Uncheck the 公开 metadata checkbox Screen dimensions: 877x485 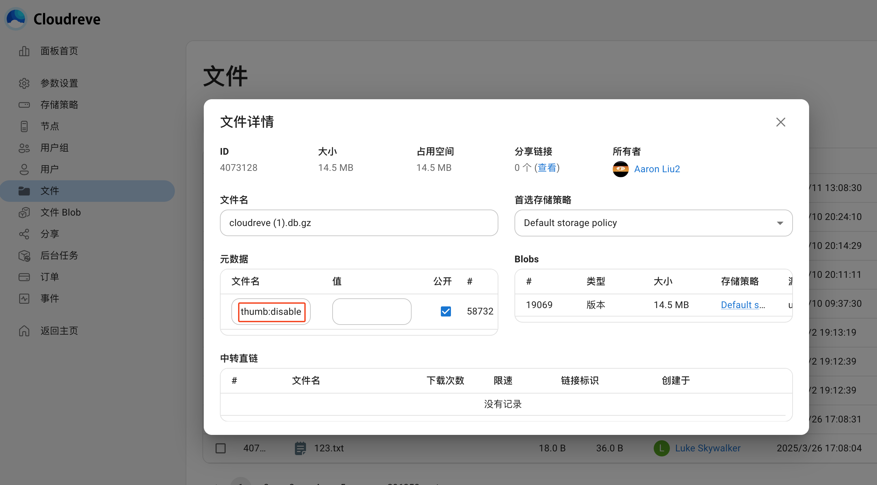coord(446,311)
